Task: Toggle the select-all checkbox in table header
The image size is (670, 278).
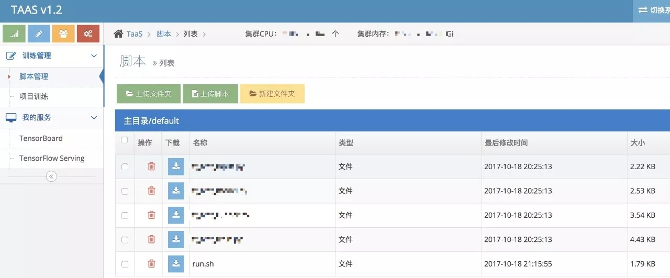Action: click(124, 140)
